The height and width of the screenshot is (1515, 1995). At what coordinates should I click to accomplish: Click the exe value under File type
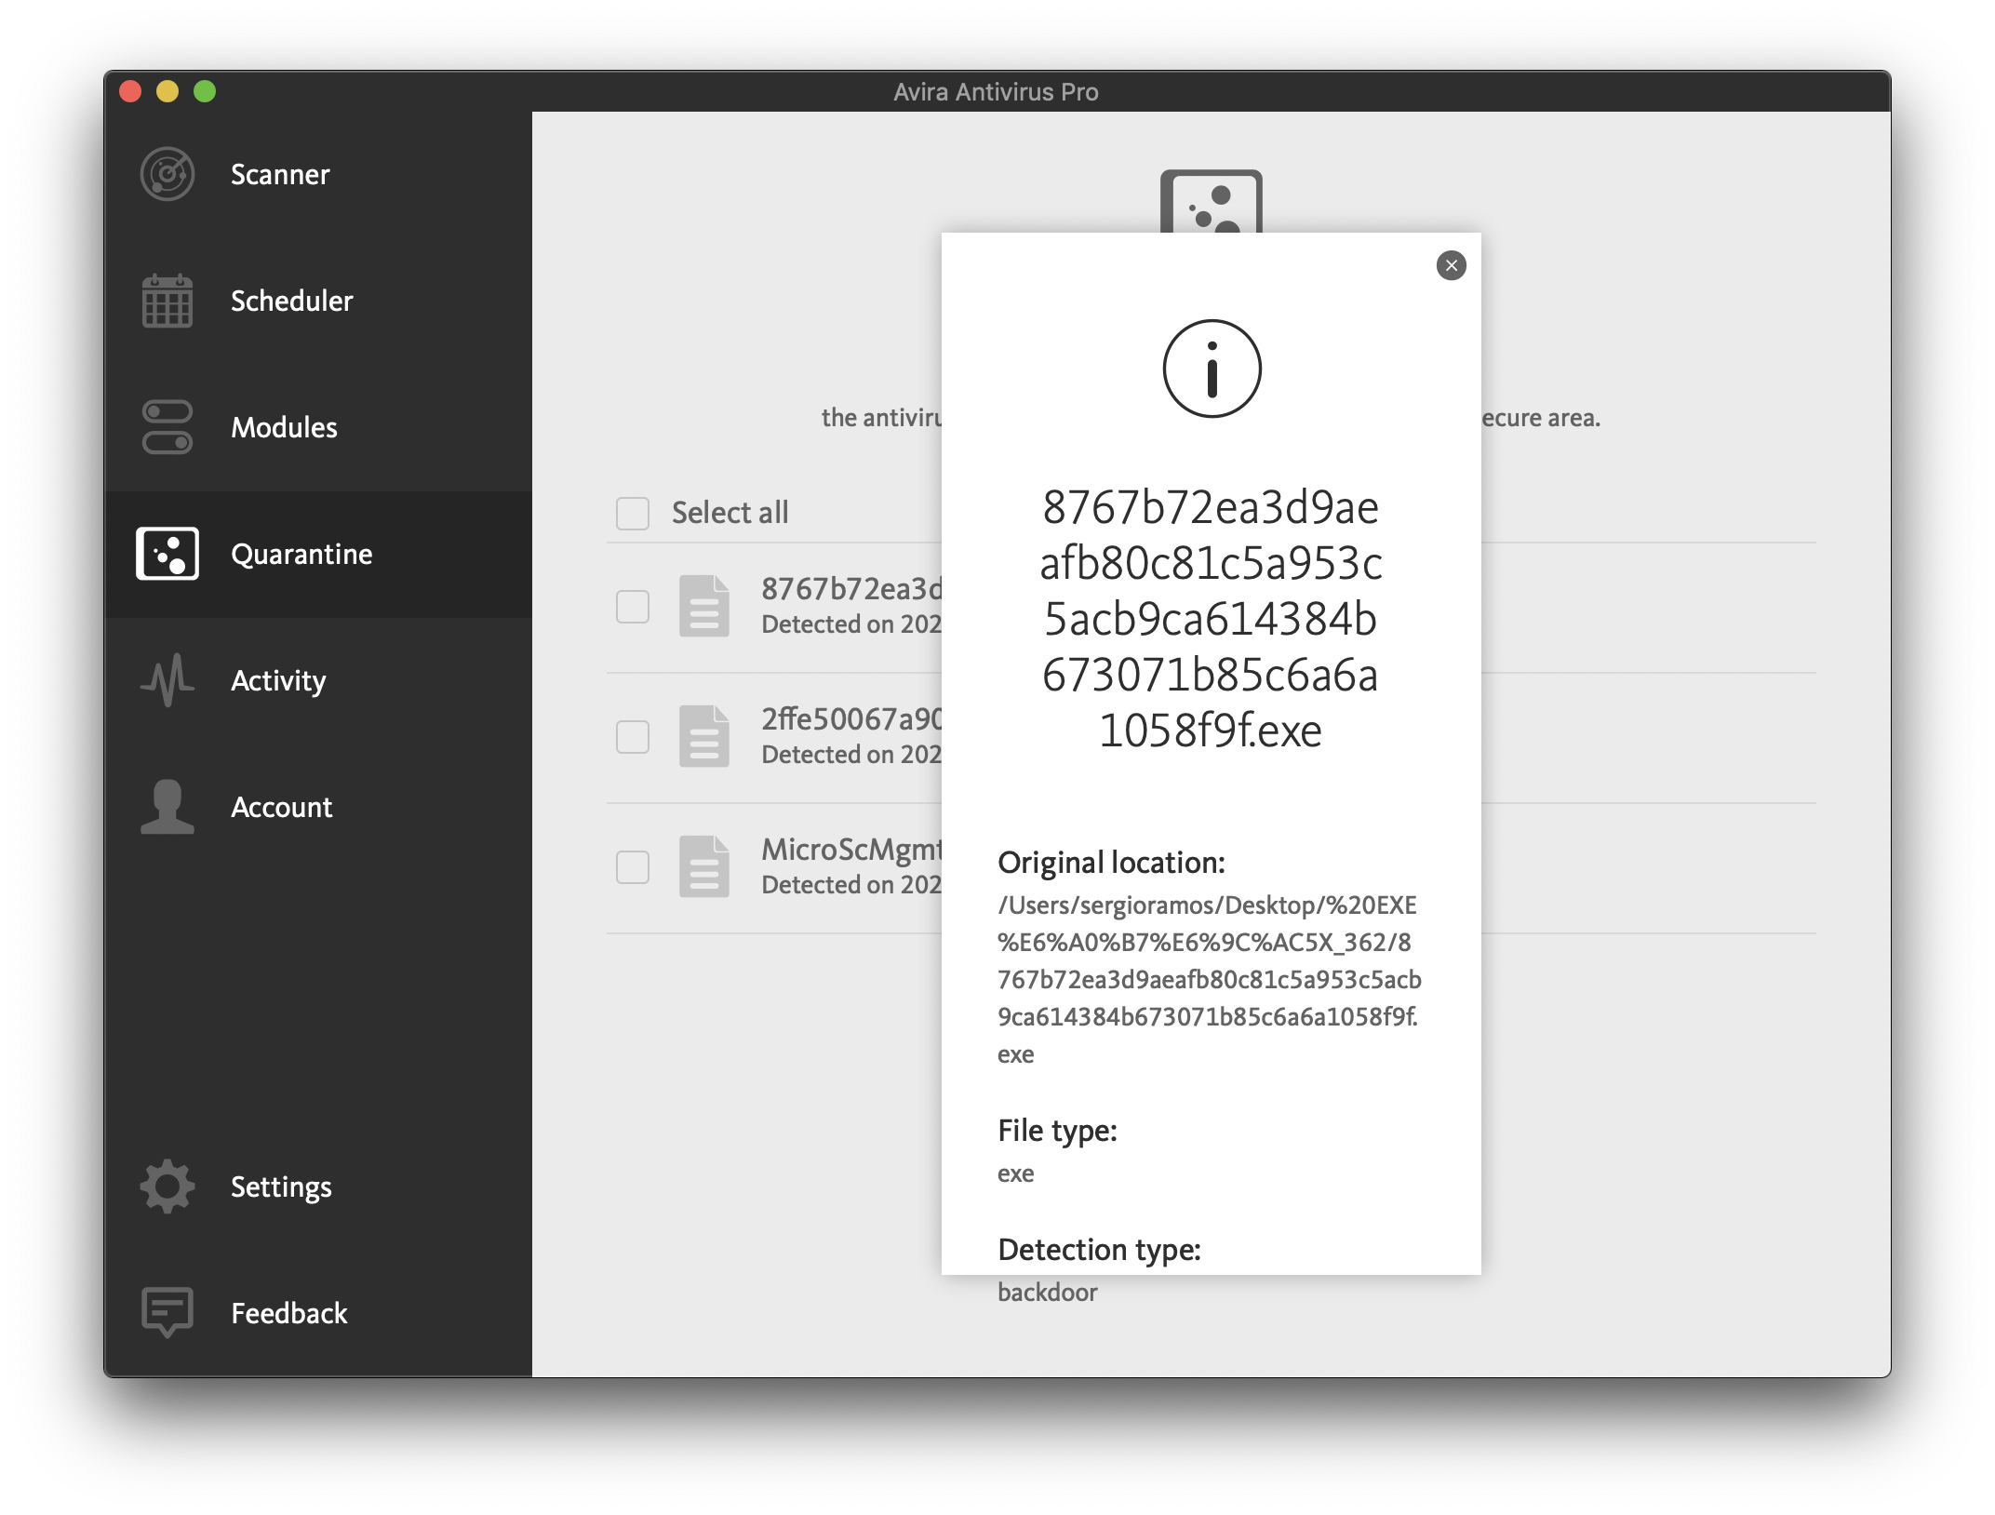click(x=1015, y=1173)
